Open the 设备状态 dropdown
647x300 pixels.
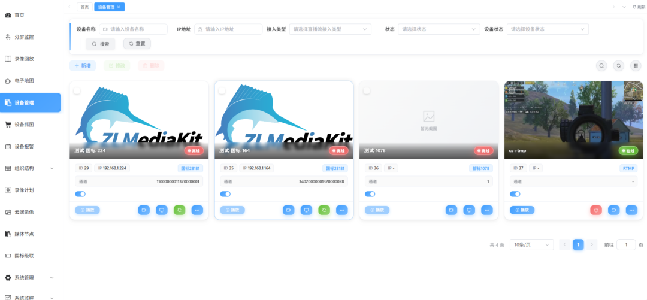tap(548, 29)
